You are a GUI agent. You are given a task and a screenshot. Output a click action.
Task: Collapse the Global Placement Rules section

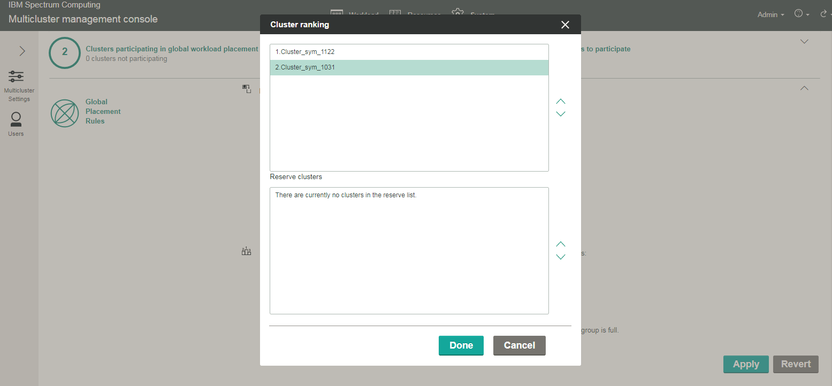point(804,88)
